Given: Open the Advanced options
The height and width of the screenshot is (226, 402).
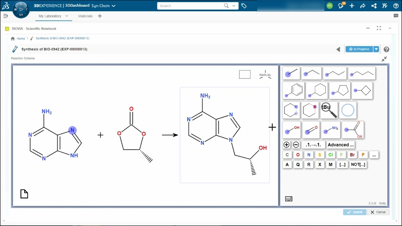Looking at the screenshot, I should (x=341, y=145).
